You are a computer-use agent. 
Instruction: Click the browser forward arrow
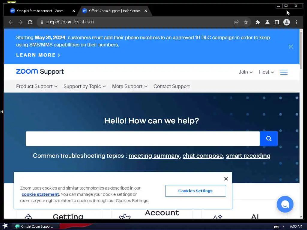(20, 22)
